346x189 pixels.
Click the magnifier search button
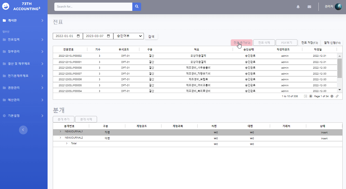(137, 6)
